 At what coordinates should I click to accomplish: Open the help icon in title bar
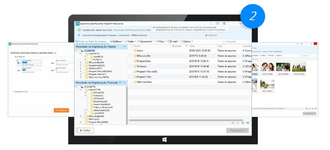click(217, 23)
